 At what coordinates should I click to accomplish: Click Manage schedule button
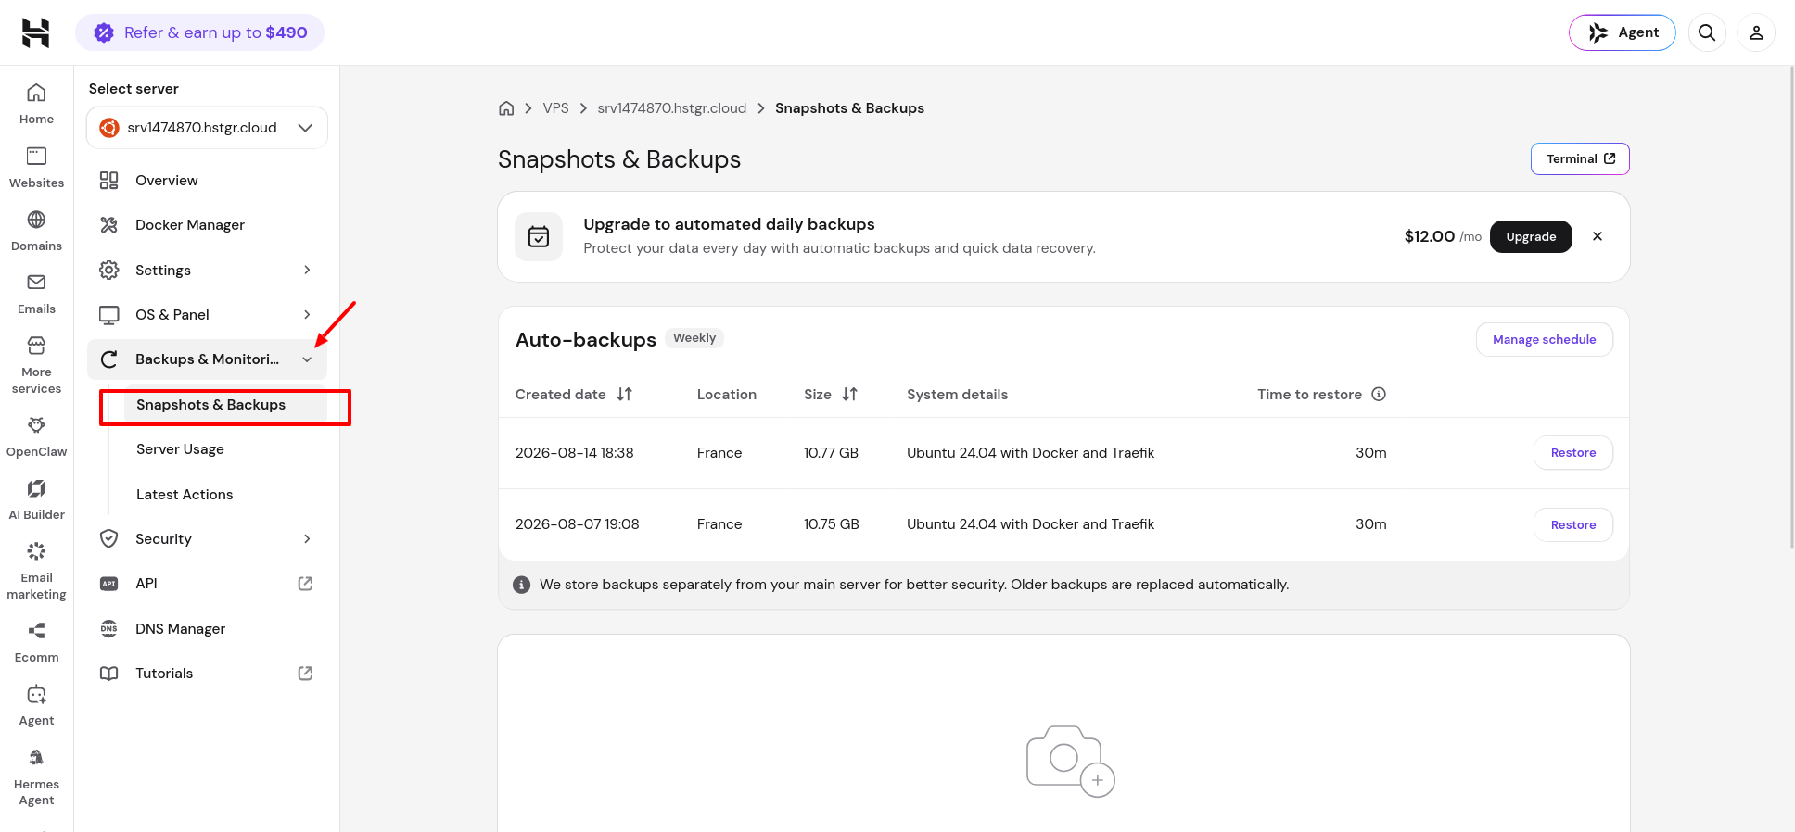1544,339
